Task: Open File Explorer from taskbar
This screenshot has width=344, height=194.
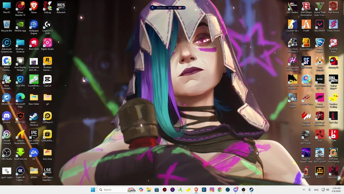Action: coord(149,190)
